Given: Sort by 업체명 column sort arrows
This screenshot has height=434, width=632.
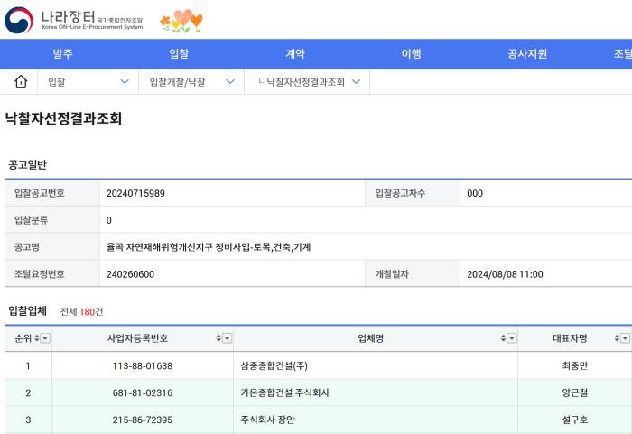Looking at the screenshot, I should (x=503, y=338).
